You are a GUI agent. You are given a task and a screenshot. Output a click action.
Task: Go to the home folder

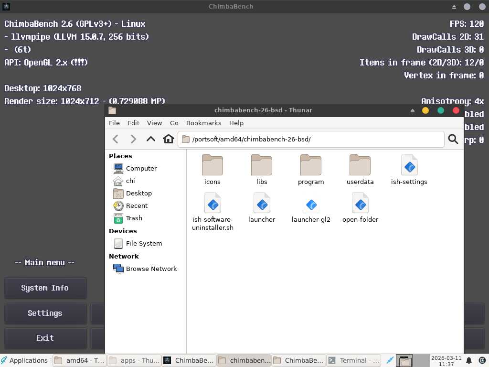pyautogui.click(x=169, y=139)
